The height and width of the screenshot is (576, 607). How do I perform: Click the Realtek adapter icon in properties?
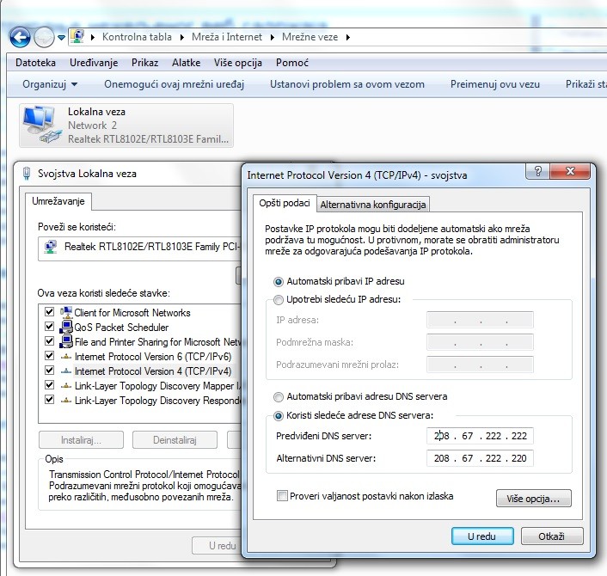(52, 248)
